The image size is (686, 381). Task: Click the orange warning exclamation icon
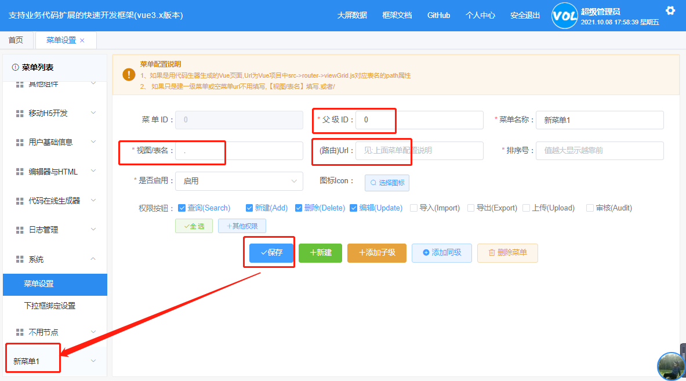129,74
